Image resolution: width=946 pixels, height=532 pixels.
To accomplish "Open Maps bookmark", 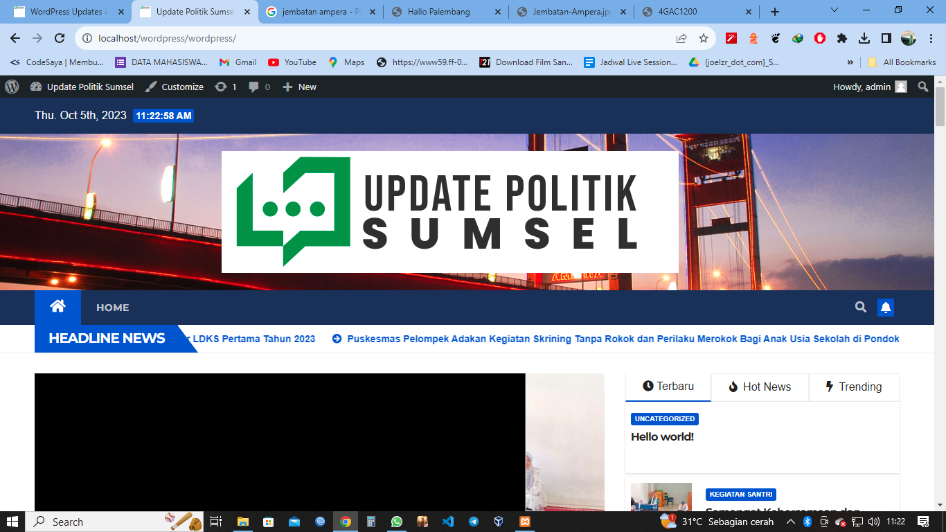I will (346, 62).
